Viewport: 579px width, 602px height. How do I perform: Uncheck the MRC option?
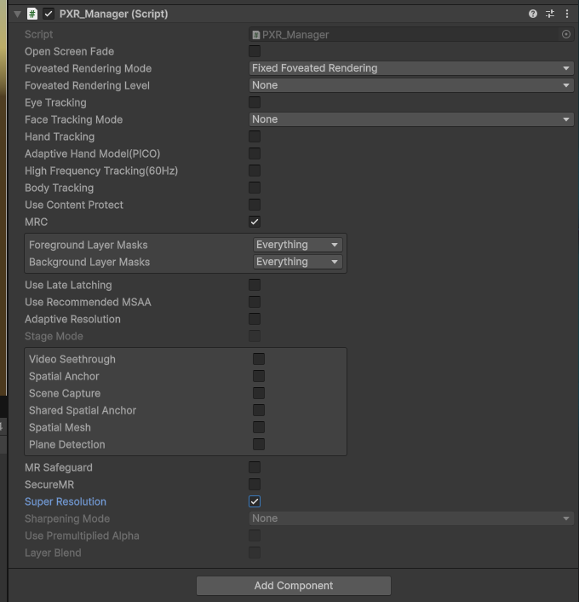[255, 222]
